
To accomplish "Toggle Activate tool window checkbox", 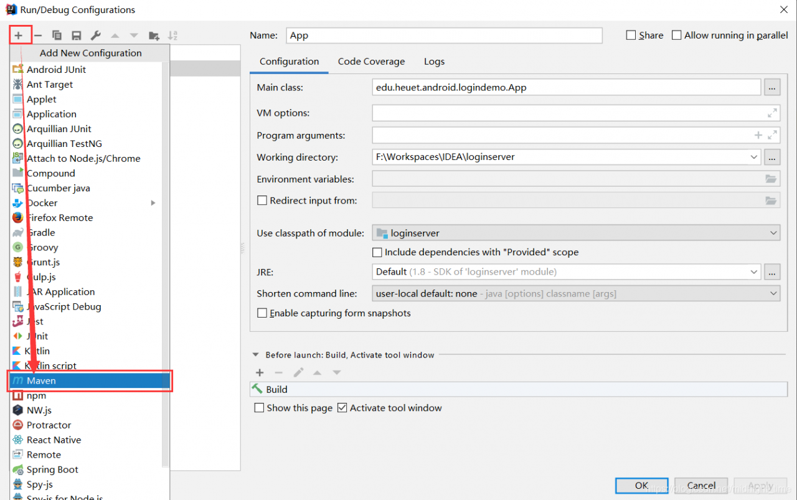I will click(x=342, y=408).
